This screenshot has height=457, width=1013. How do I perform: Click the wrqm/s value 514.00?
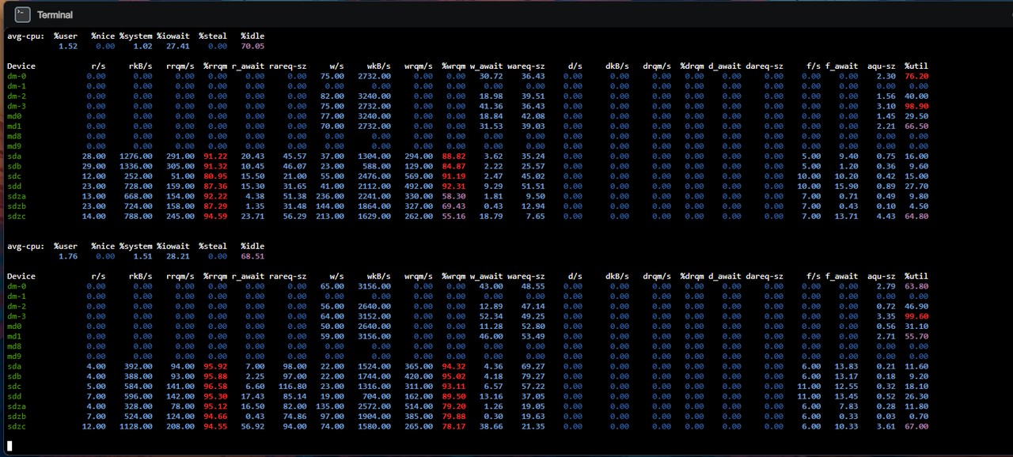pyautogui.click(x=419, y=406)
